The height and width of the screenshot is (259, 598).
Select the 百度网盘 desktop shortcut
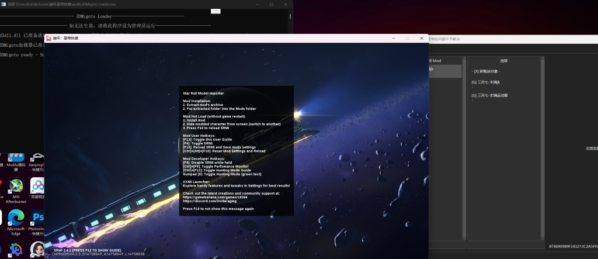(x=37, y=188)
